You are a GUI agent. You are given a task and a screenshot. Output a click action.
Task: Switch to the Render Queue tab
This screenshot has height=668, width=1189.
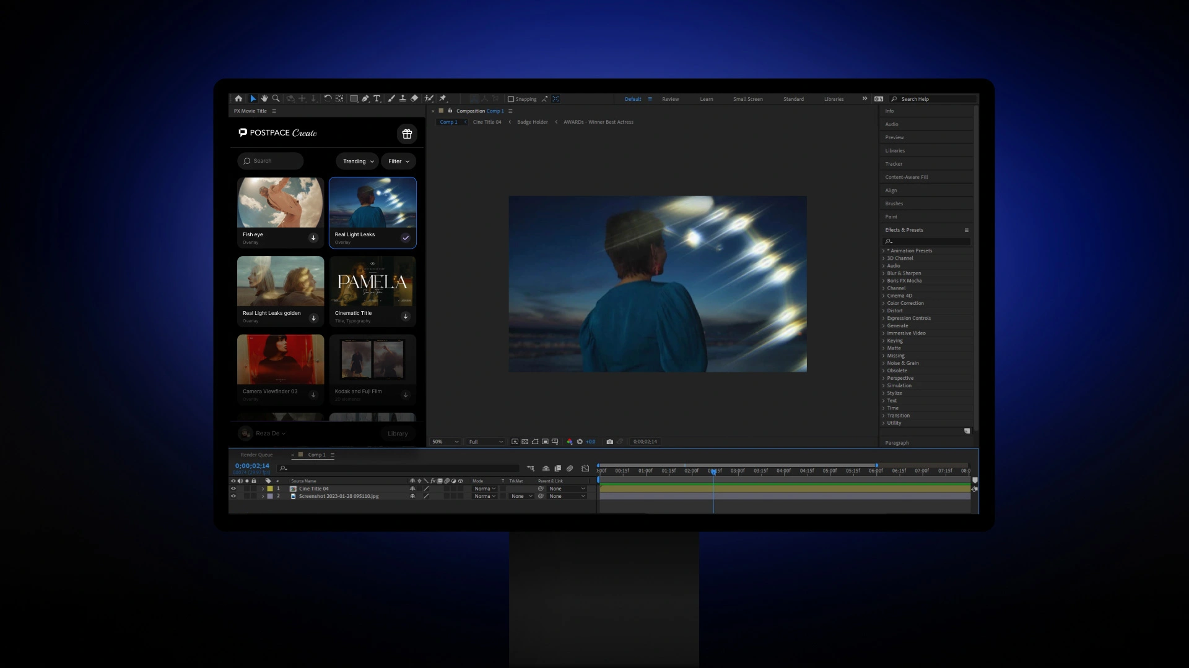coord(256,455)
